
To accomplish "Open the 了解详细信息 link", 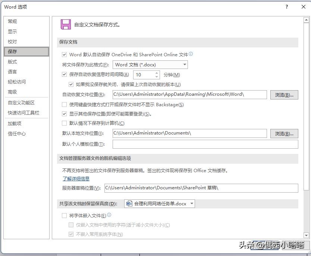I will point(76,178).
